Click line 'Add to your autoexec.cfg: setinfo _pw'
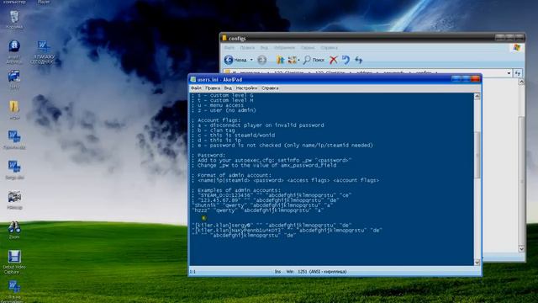This screenshot has width=538, height=303. 272,160
